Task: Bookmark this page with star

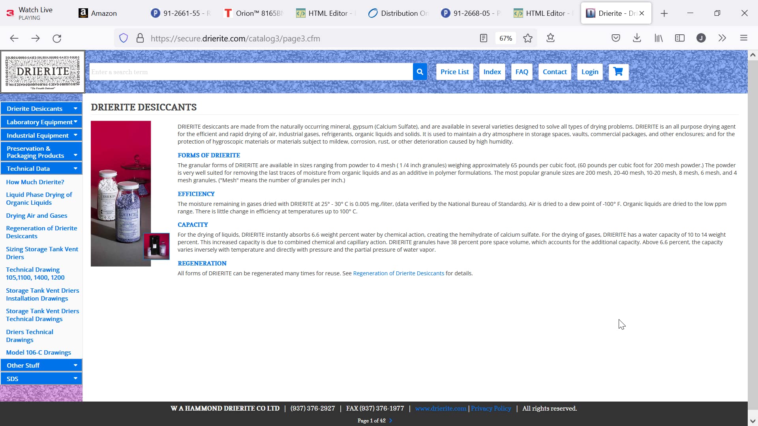Action: click(528, 38)
